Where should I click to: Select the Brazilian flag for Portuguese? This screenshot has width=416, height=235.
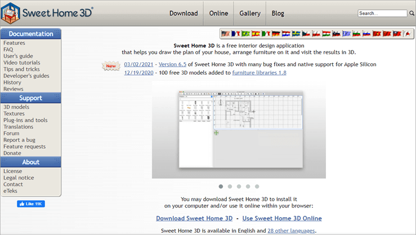point(246,34)
